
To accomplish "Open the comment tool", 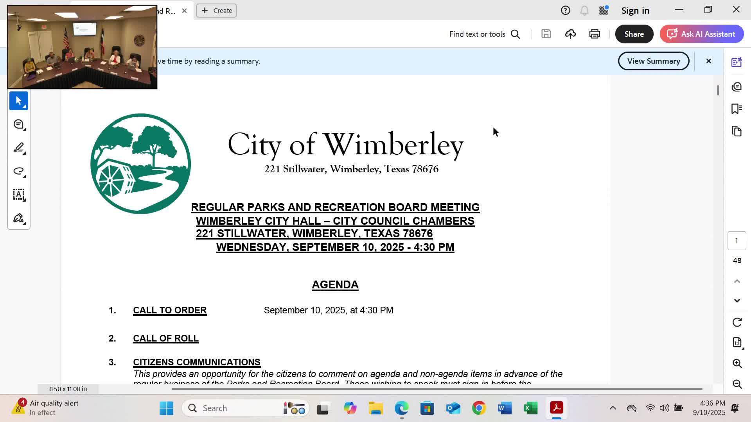I will (x=18, y=125).
